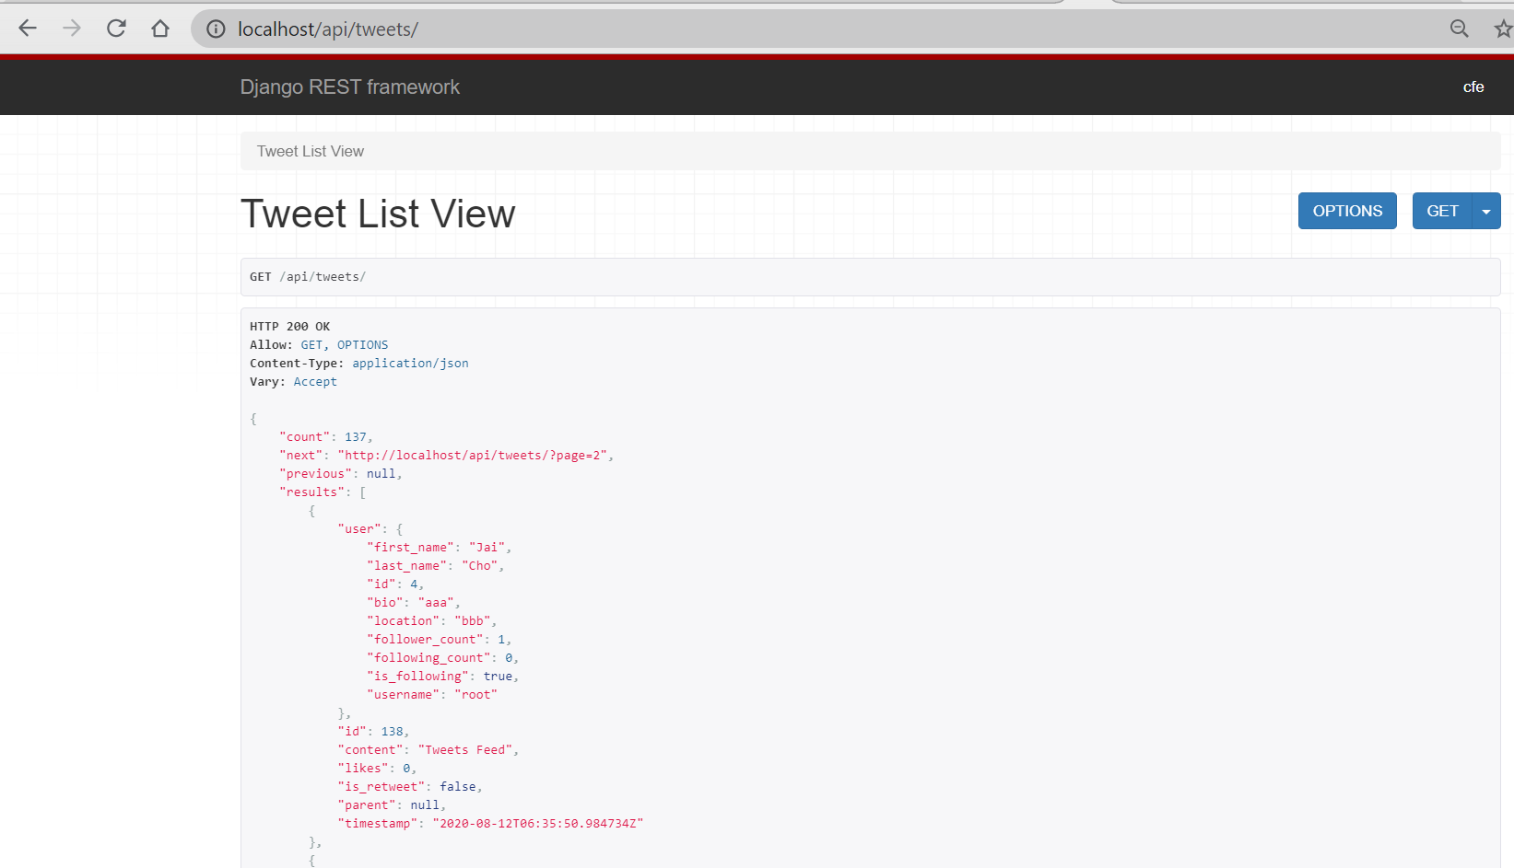
Task: Select the "parent" null value
Action: [x=425, y=805]
